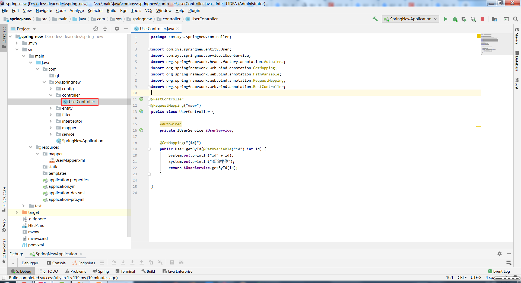521x283 pixels.
Task: Open the Refactor menu
Action: pos(95,11)
